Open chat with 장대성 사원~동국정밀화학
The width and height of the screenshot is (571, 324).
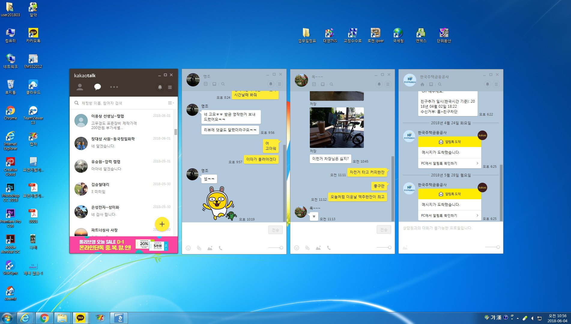point(122,143)
